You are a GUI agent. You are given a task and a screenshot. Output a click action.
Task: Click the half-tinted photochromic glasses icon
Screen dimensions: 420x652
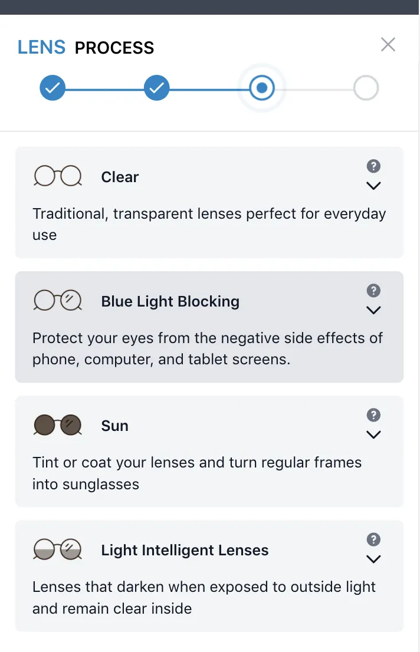tap(57, 549)
